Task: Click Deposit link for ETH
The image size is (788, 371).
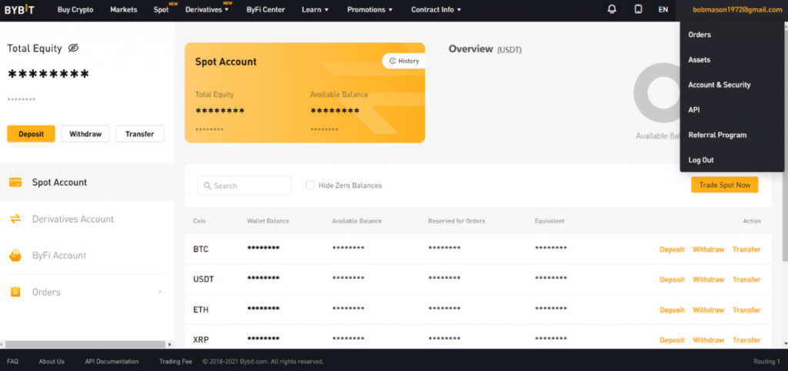Action: [672, 310]
